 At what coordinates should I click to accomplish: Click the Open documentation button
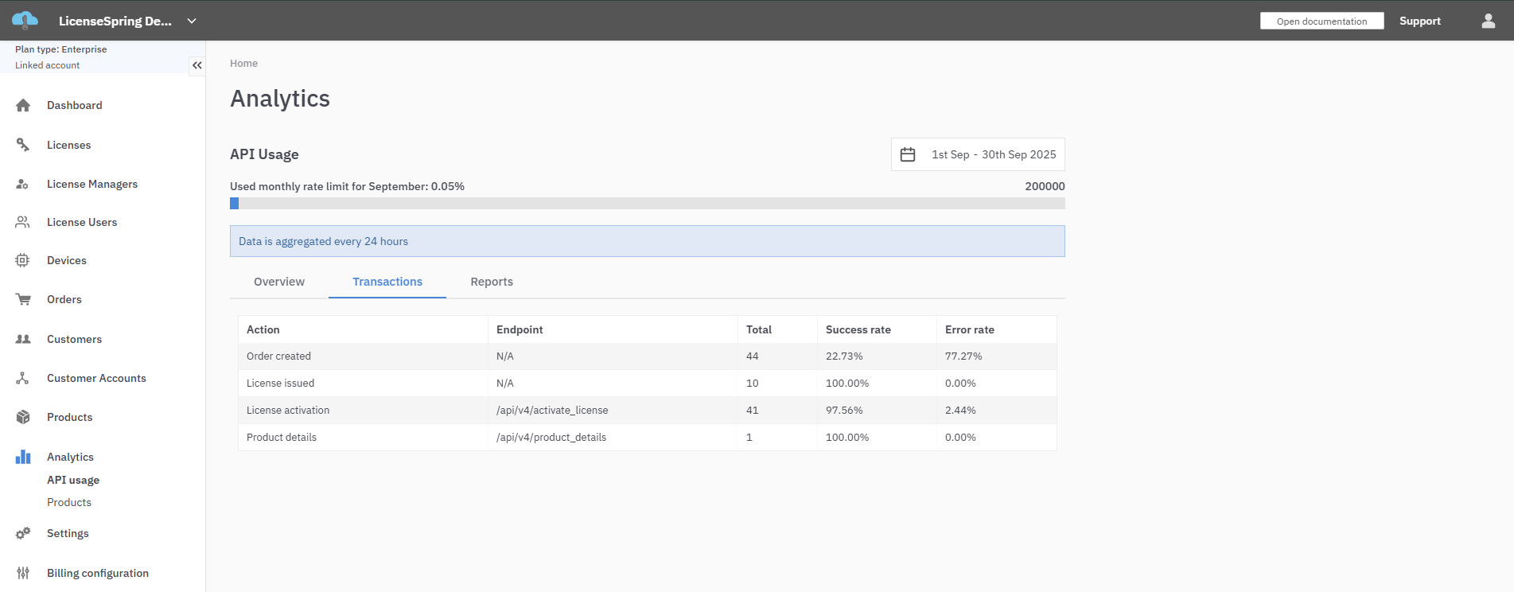click(x=1321, y=21)
